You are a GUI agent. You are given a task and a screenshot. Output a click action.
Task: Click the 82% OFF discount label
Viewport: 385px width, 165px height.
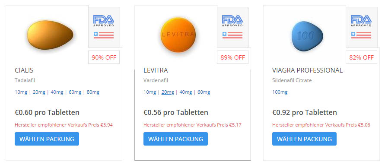pos(361,57)
